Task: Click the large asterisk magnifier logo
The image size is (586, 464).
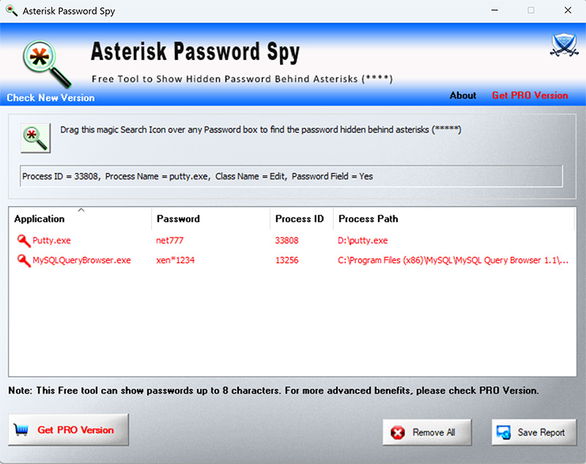Action: tap(47, 64)
